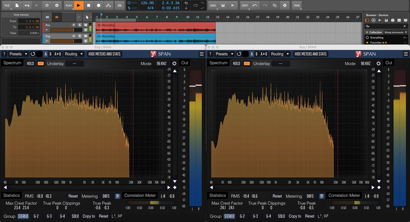Click the tempo value 126.00
Screen dimensions: 410x222
[147, 3]
